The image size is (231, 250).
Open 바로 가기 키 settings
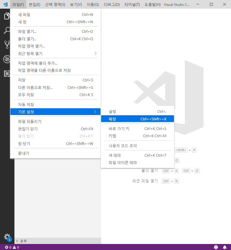tap(137, 129)
